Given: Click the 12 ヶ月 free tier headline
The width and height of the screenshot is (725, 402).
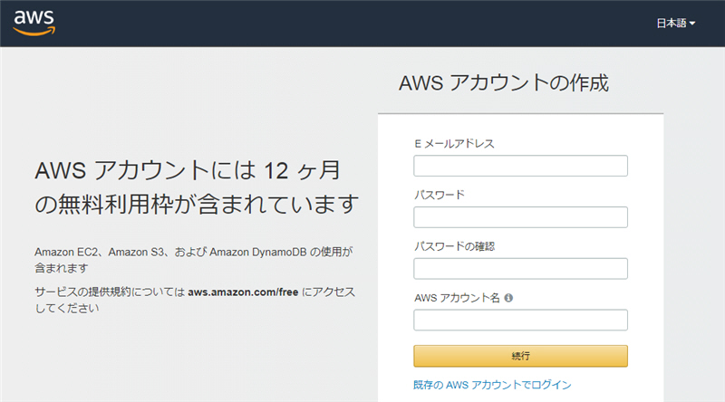Looking at the screenshot, I should click(x=197, y=187).
